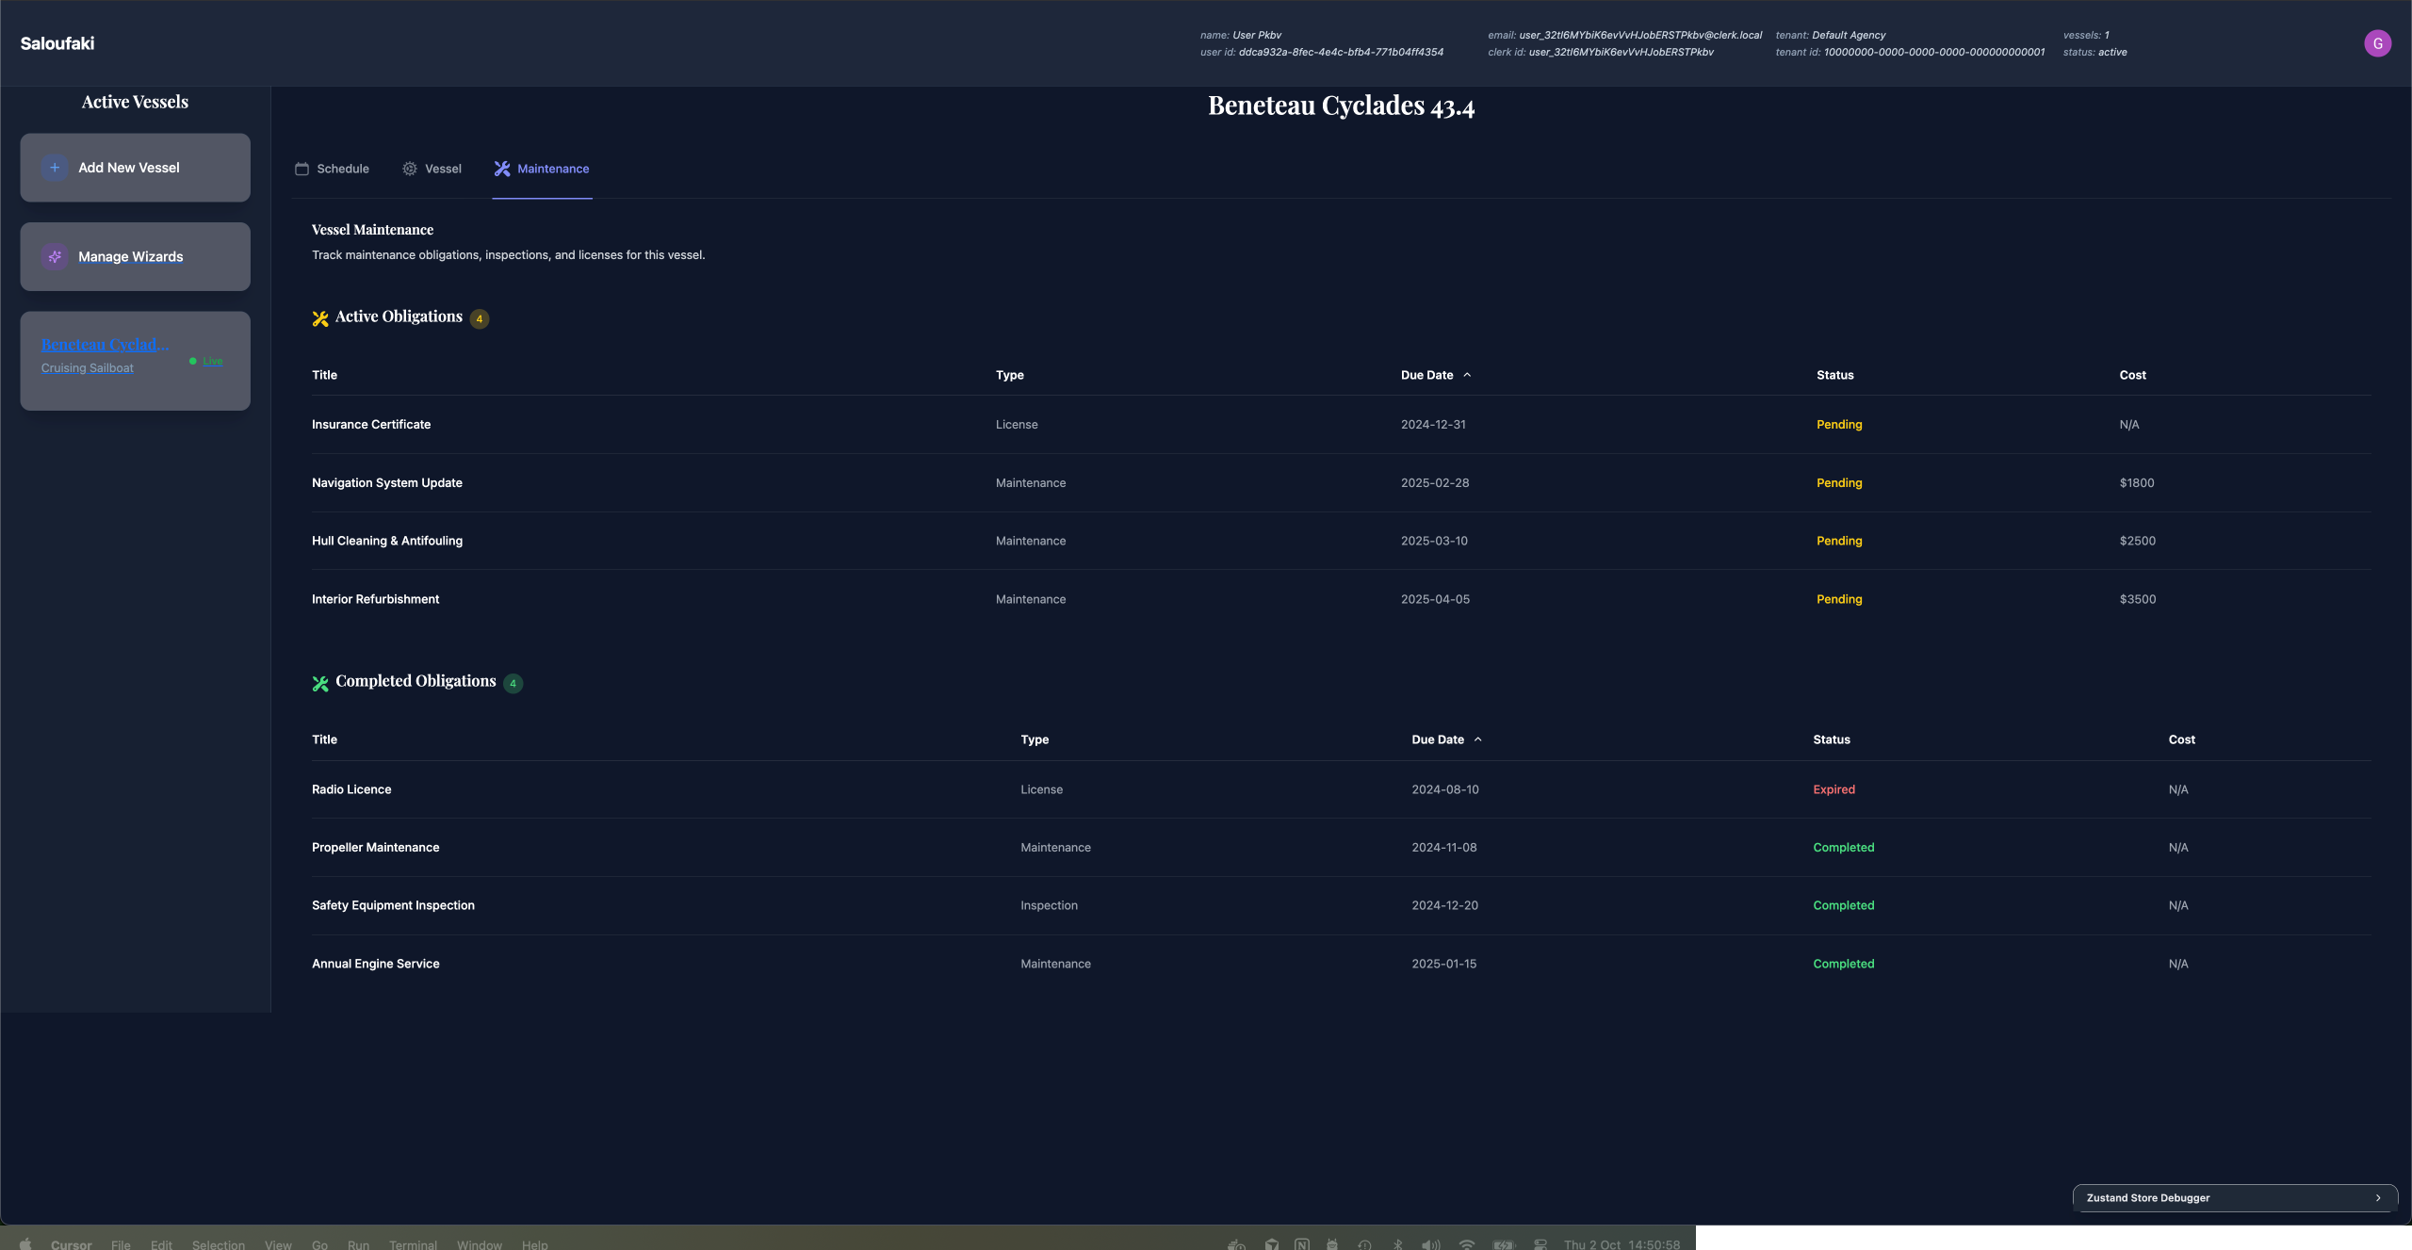
Task: Select the Propeller Maintenance row title
Action: coord(375,848)
